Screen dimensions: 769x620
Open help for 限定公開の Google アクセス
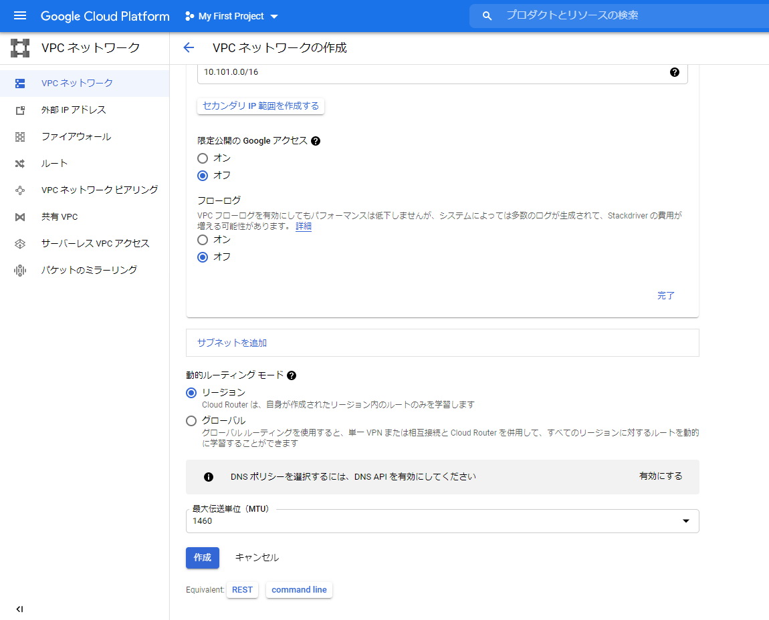316,141
